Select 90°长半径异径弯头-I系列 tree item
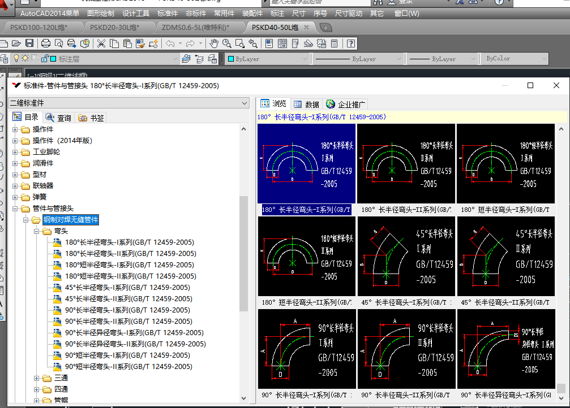The height and width of the screenshot is (408, 570). (x=134, y=333)
